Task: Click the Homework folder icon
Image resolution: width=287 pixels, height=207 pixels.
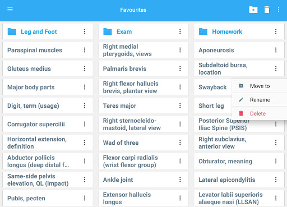Action: 203,31
